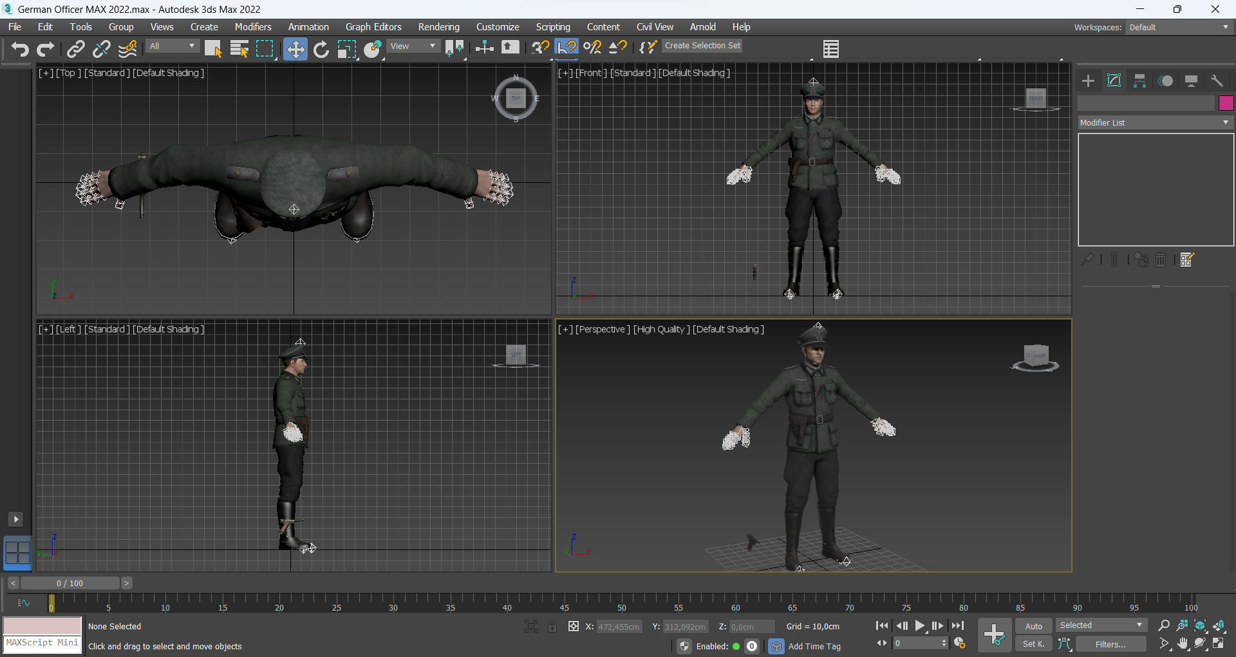This screenshot has height=657, width=1236.
Task: Toggle Percent Snap button
Action: click(592, 48)
